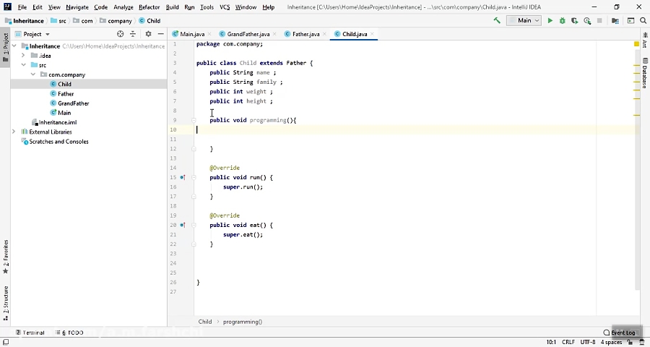Open Project panel settings gear
Image resolution: width=650 pixels, height=347 pixels.
tap(148, 34)
